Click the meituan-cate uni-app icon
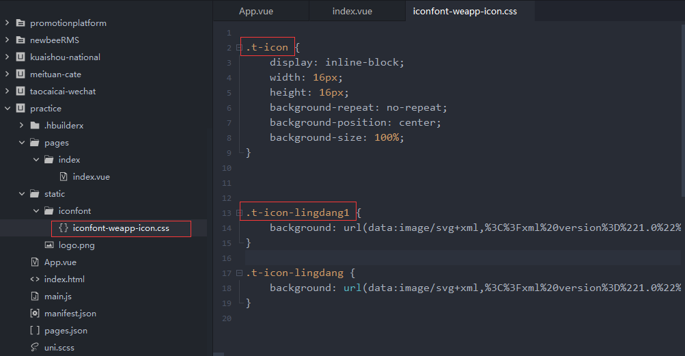Image resolution: width=685 pixels, height=356 pixels. [20, 74]
